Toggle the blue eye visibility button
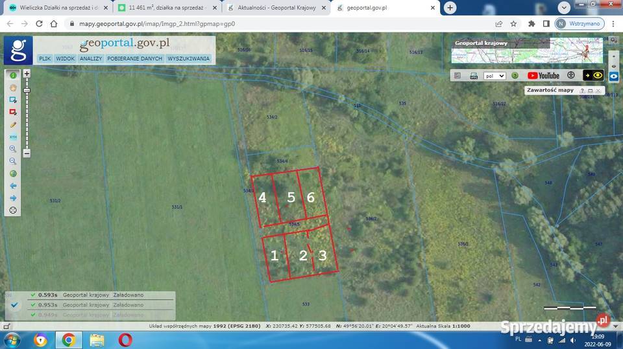623x349 pixels. click(613, 76)
